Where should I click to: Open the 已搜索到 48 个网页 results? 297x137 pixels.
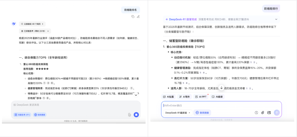pos(32,24)
